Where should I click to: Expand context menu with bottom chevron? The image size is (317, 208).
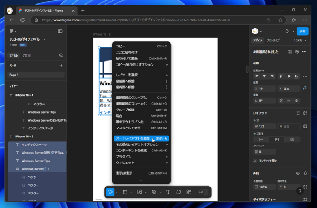point(142,181)
